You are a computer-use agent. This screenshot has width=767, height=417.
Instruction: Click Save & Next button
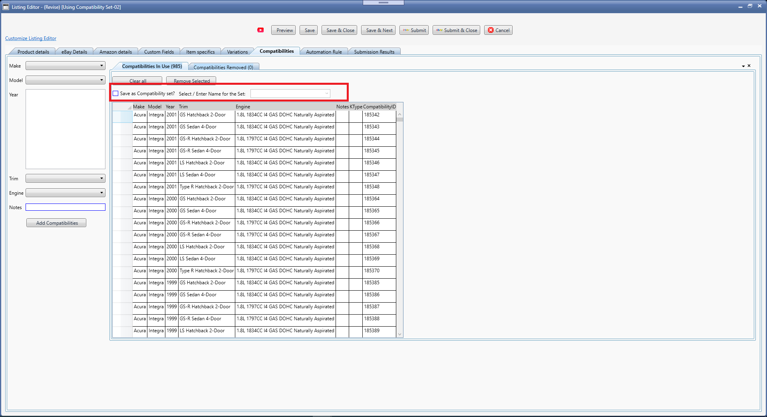[x=379, y=30]
